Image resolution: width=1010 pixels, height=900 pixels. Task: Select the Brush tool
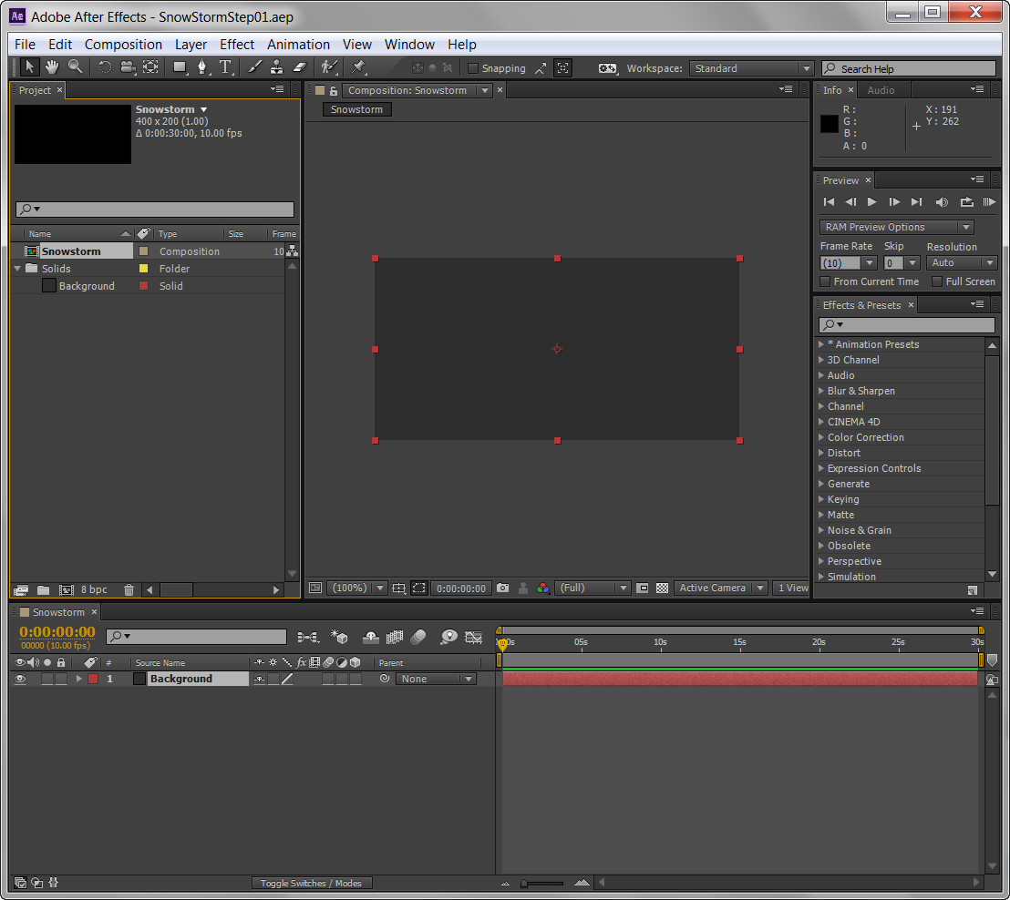[255, 66]
